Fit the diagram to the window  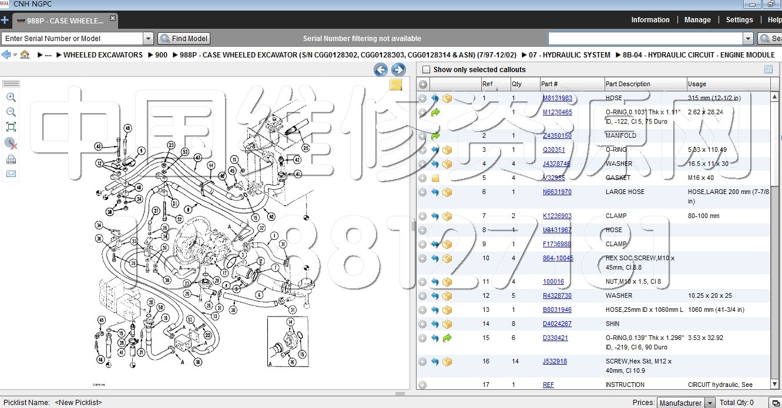(11, 127)
